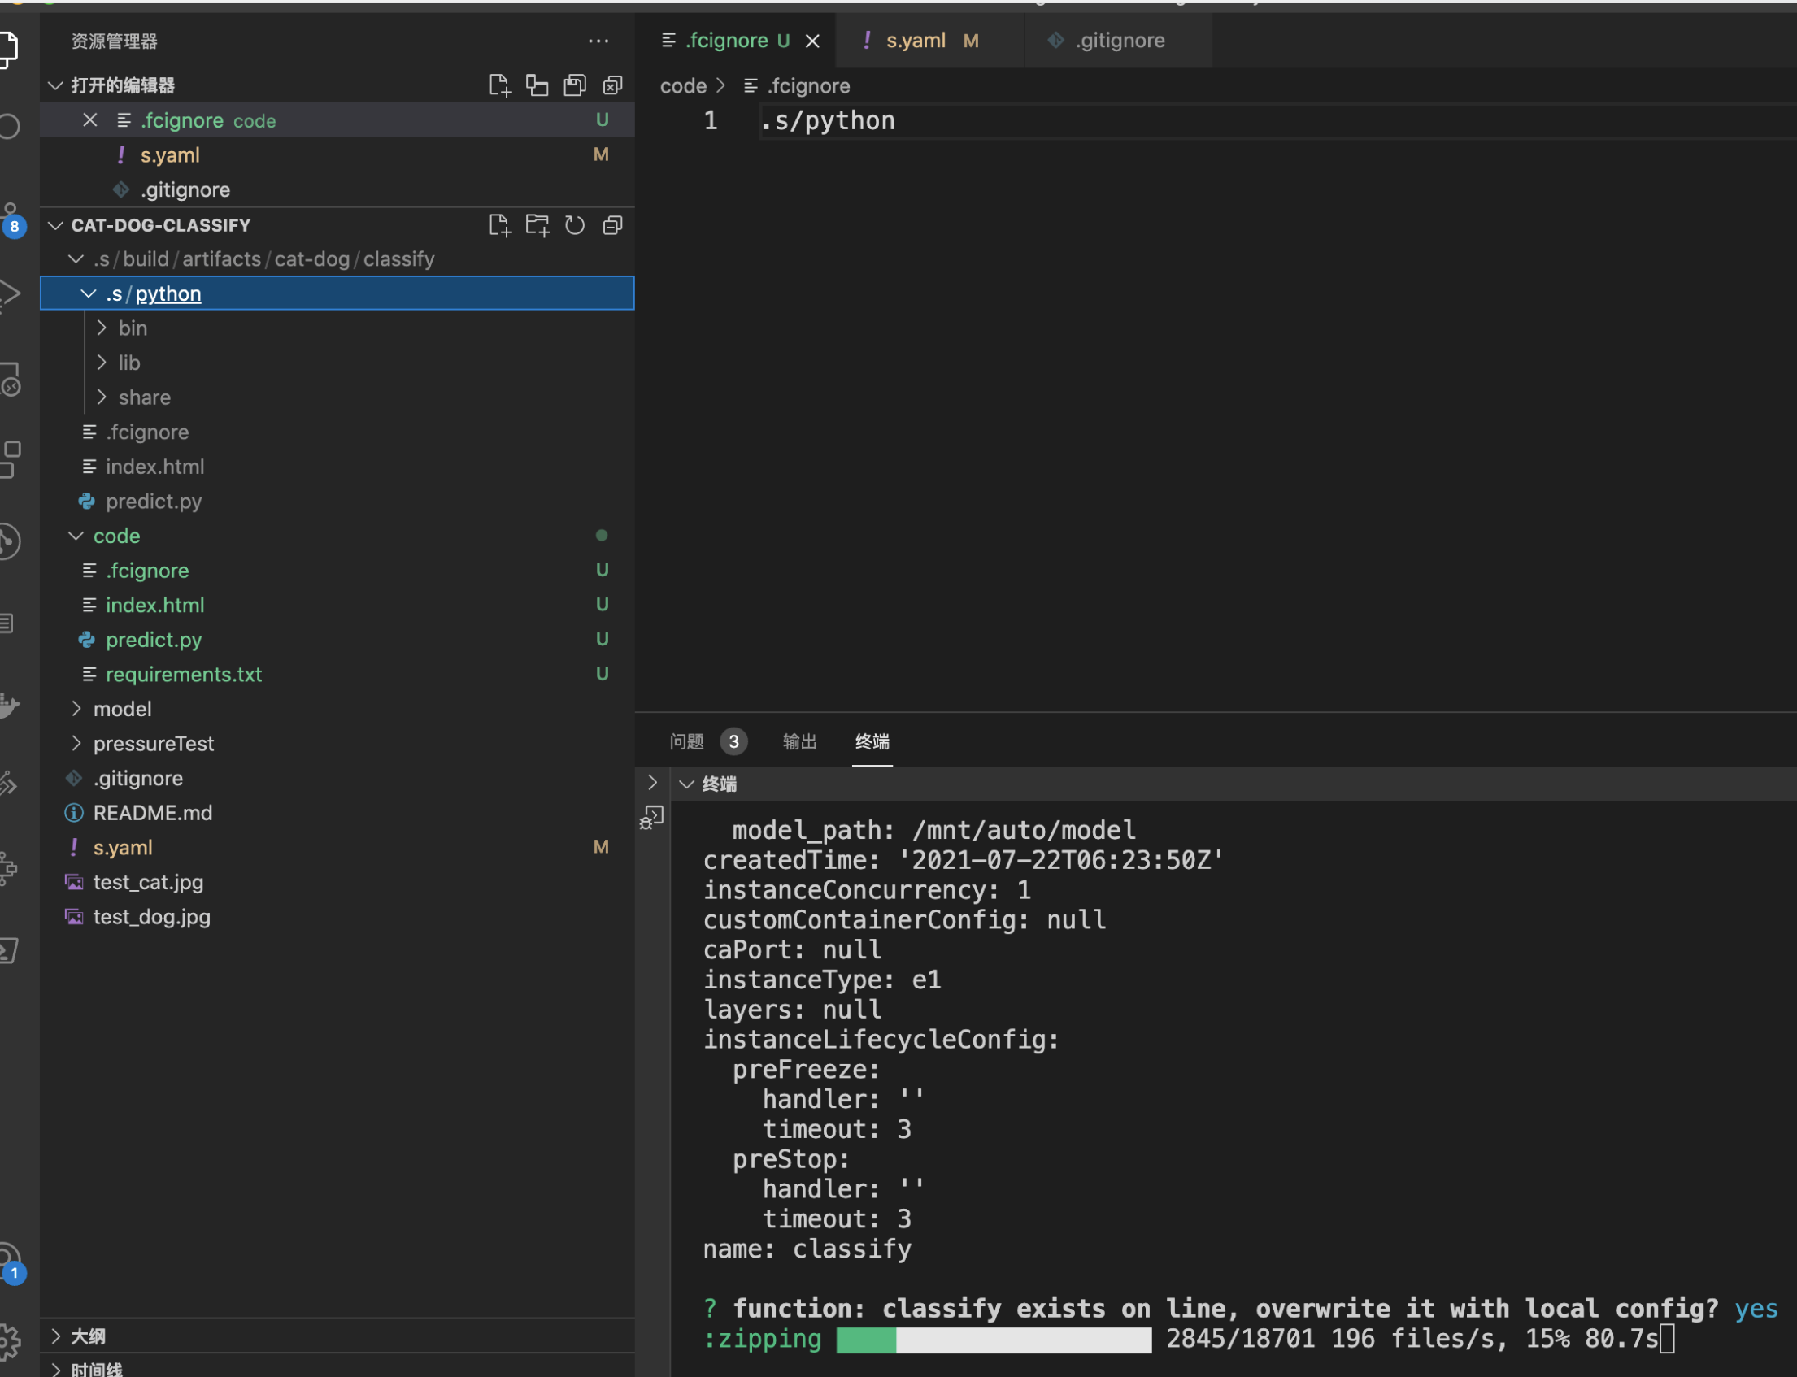Expand the pressureTest folder
The width and height of the screenshot is (1797, 1377).
154,744
